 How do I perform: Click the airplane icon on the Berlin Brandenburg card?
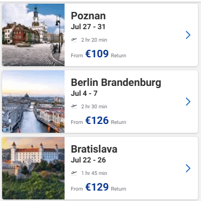click(74, 106)
